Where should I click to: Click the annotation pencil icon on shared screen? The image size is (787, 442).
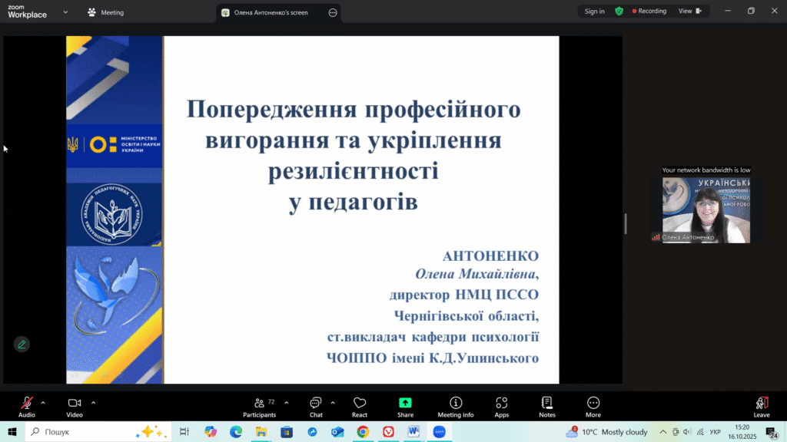[22, 344]
